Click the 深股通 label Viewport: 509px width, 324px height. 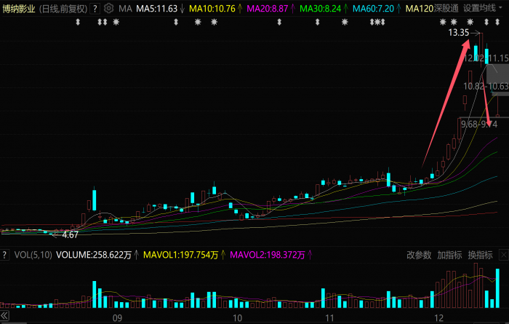[446, 9]
